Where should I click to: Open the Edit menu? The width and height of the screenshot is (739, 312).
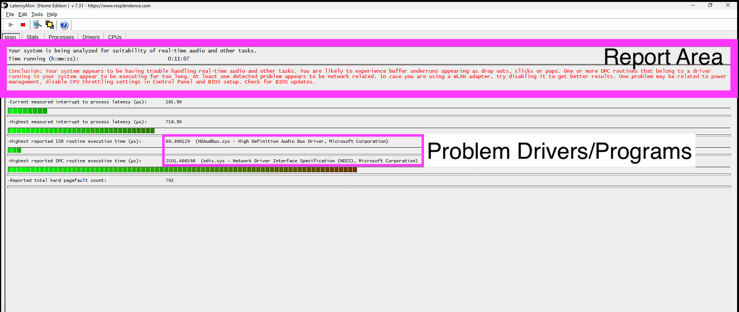click(x=23, y=15)
